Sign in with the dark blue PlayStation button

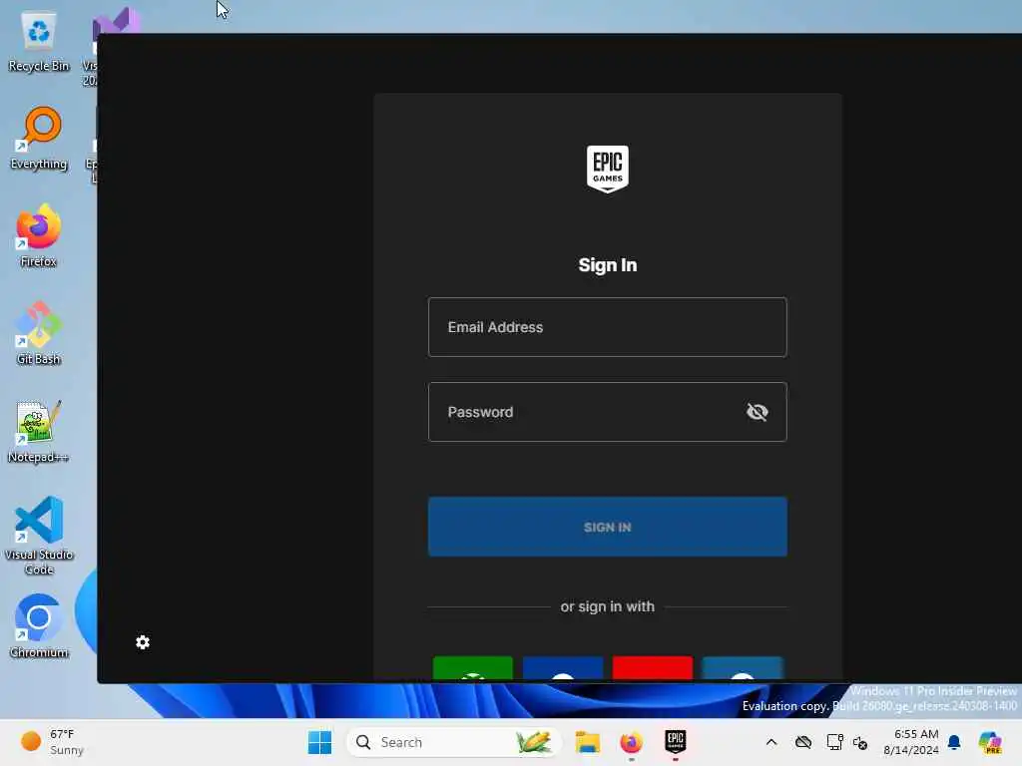point(563,668)
